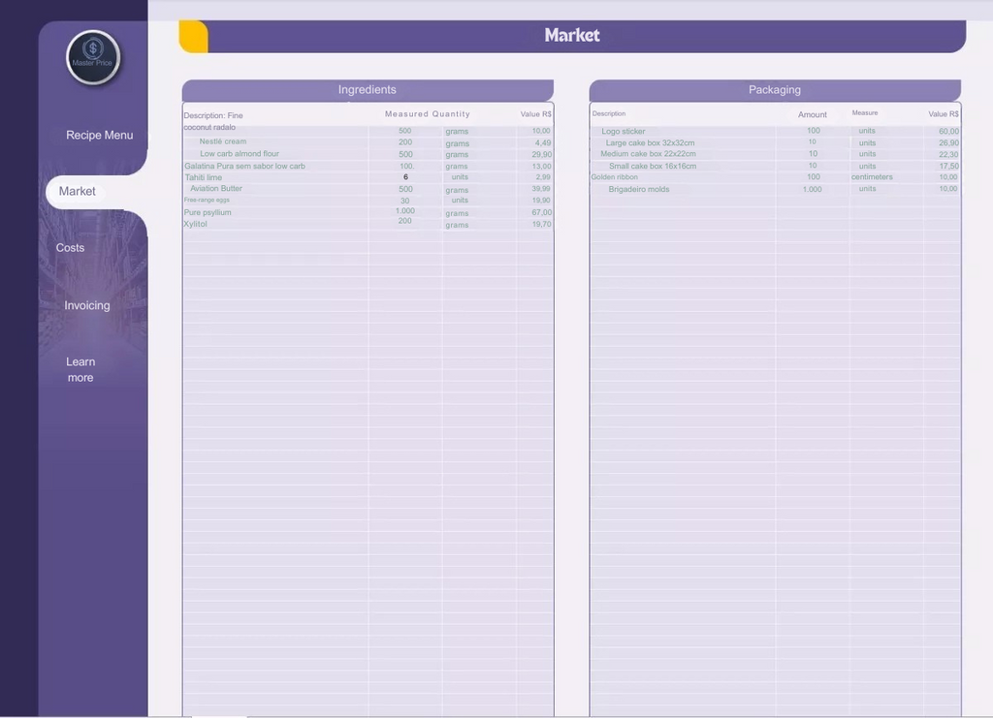Viewport: 993px width, 718px height.
Task: Click the yellow accent block beside Market title
Action: (x=194, y=37)
